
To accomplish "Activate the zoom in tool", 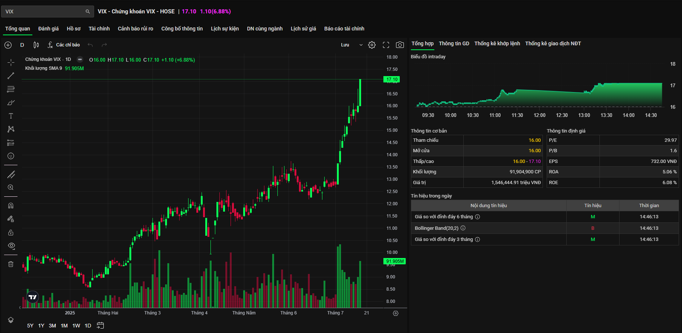I will [x=11, y=187].
